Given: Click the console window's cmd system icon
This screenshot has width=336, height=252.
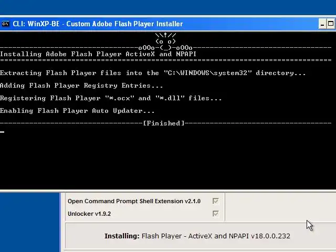Looking at the screenshot, I should point(5,24).
